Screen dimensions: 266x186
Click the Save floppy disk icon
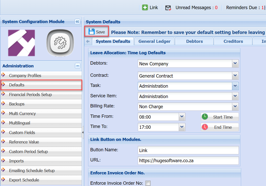(x=91, y=32)
